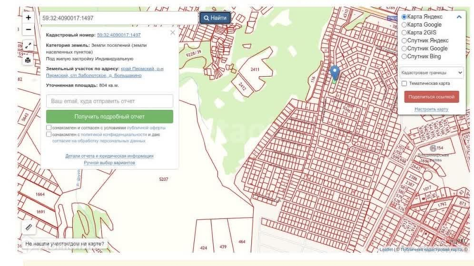Open the Leaflet attribution link
The image size is (474, 266).
386,250
